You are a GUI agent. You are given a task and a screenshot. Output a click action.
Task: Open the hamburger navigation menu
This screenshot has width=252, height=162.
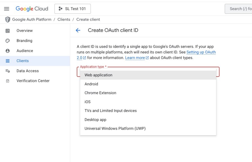tap(6, 9)
